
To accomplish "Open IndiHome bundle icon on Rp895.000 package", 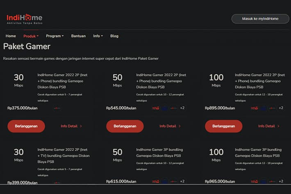I will point(255,108).
